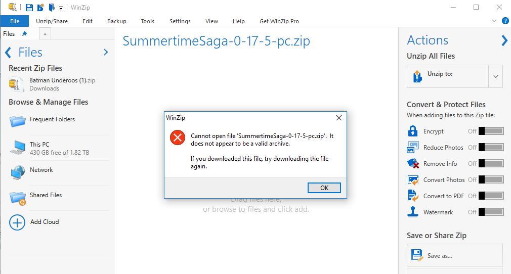511x274 pixels.
Task: Turn on the Watermark switch
Action: coord(490,212)
